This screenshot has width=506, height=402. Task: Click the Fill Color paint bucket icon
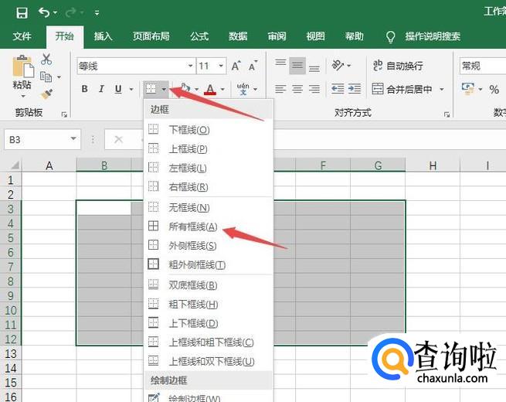pos(185,88)
